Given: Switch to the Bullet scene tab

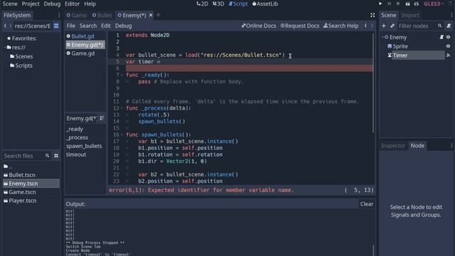Looking at the screenshot, I should (102, 15).
